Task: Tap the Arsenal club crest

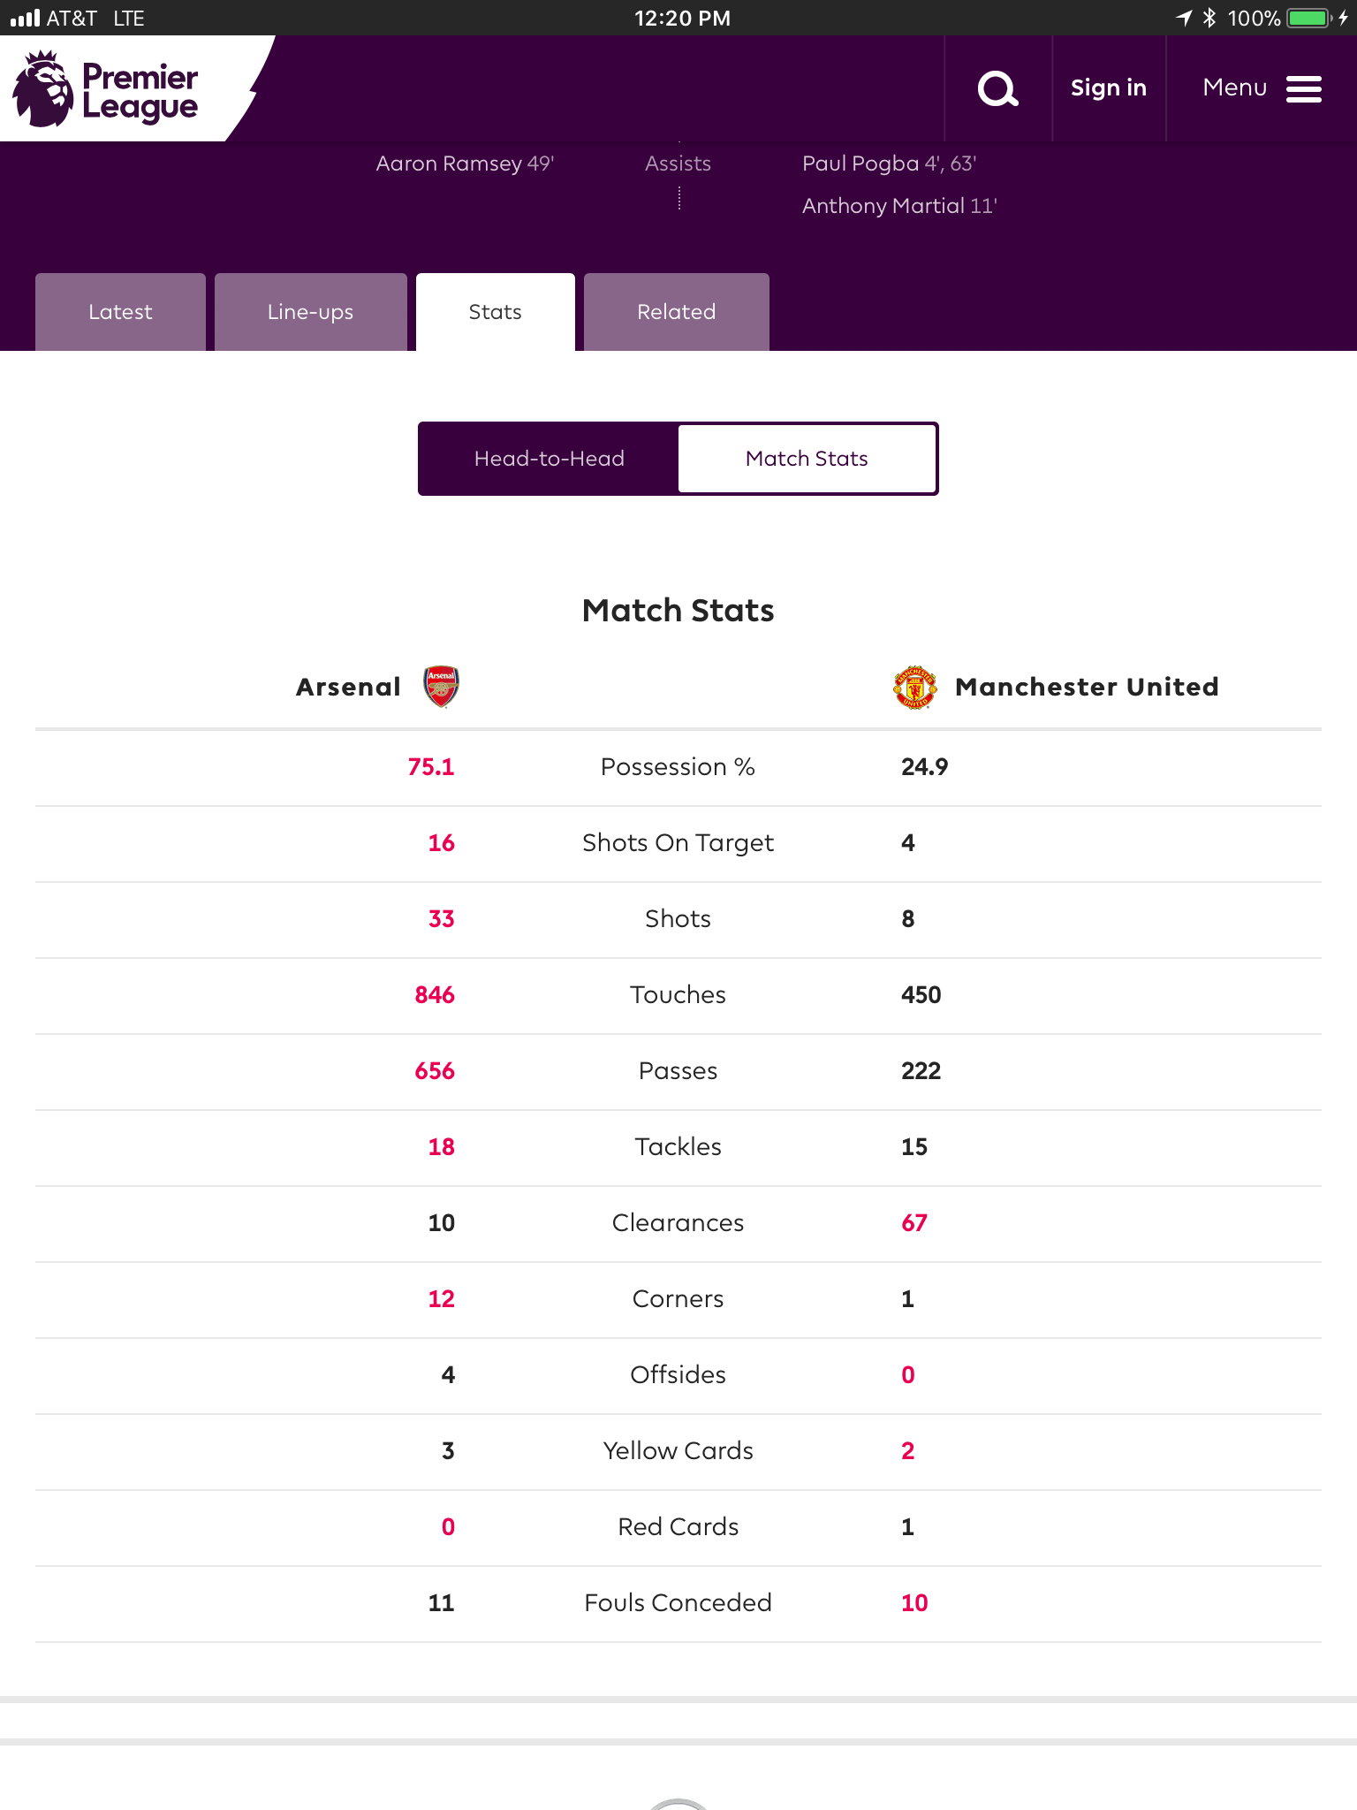Action: (x=441, y=687)
